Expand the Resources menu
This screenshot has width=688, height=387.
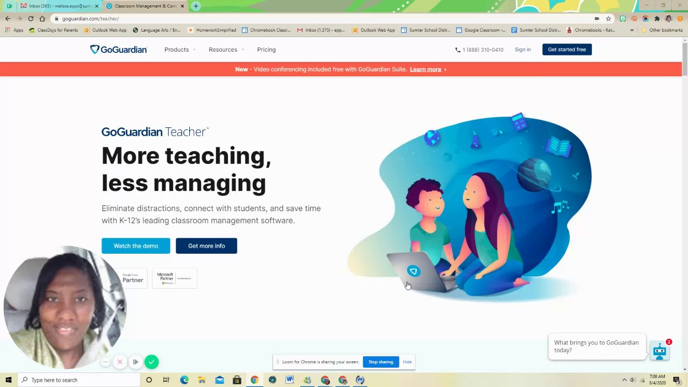pyautogui.click(x=226, y=49)
